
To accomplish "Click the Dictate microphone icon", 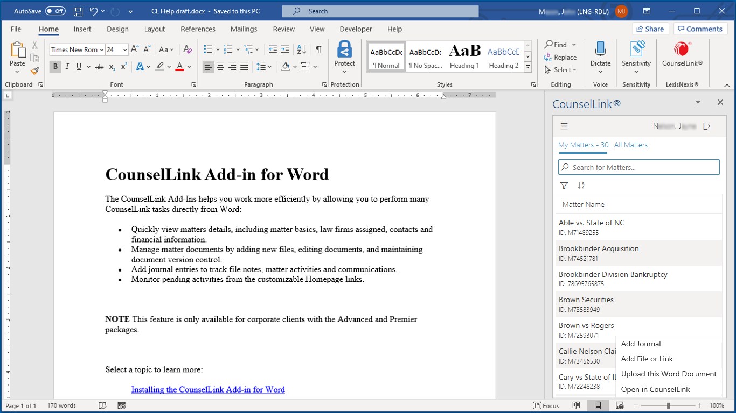I will click(600, 49).
